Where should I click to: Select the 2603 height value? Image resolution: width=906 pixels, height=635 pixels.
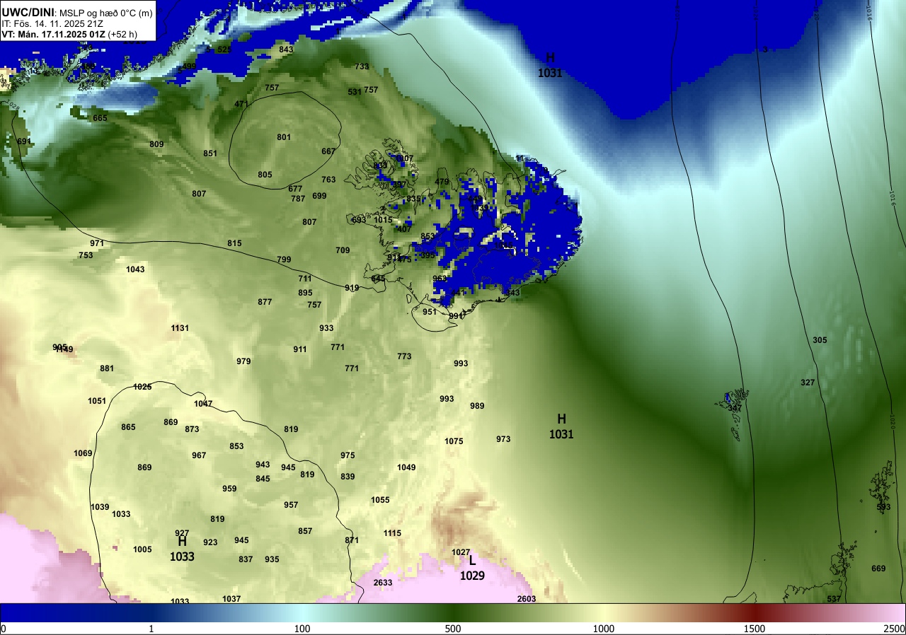click(527, 599)
